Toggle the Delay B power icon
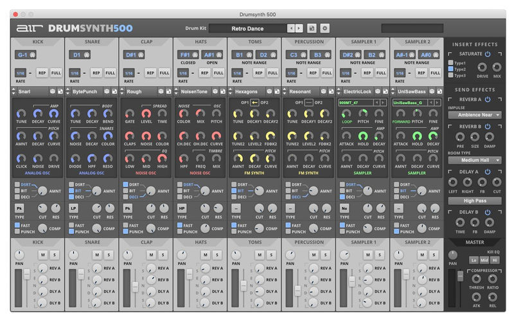Viewport: 514px width, 322px height. click(x=488, y=212)
